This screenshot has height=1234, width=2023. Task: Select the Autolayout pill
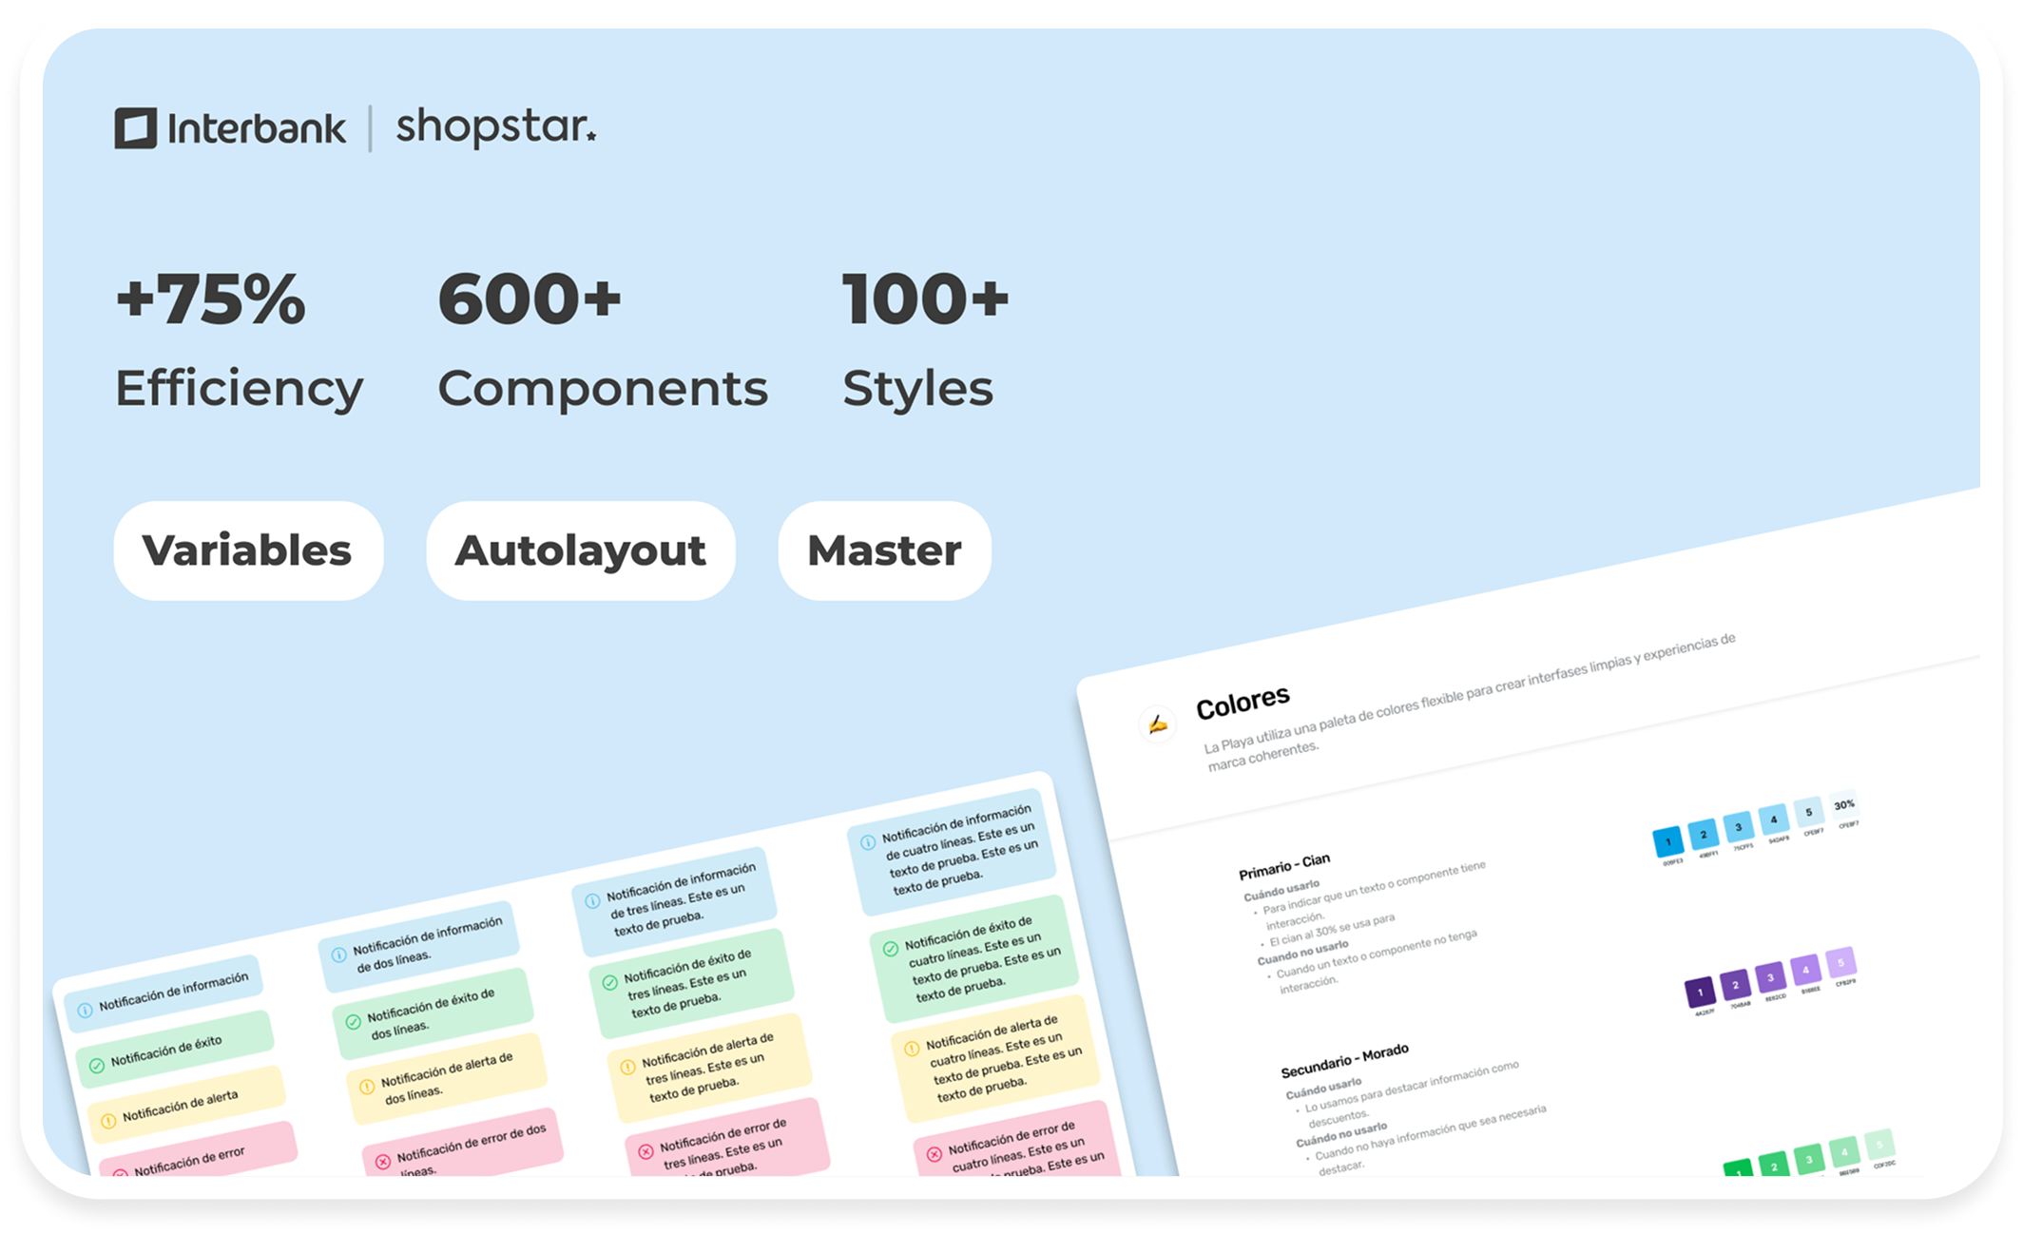click(x=580, y=550)
